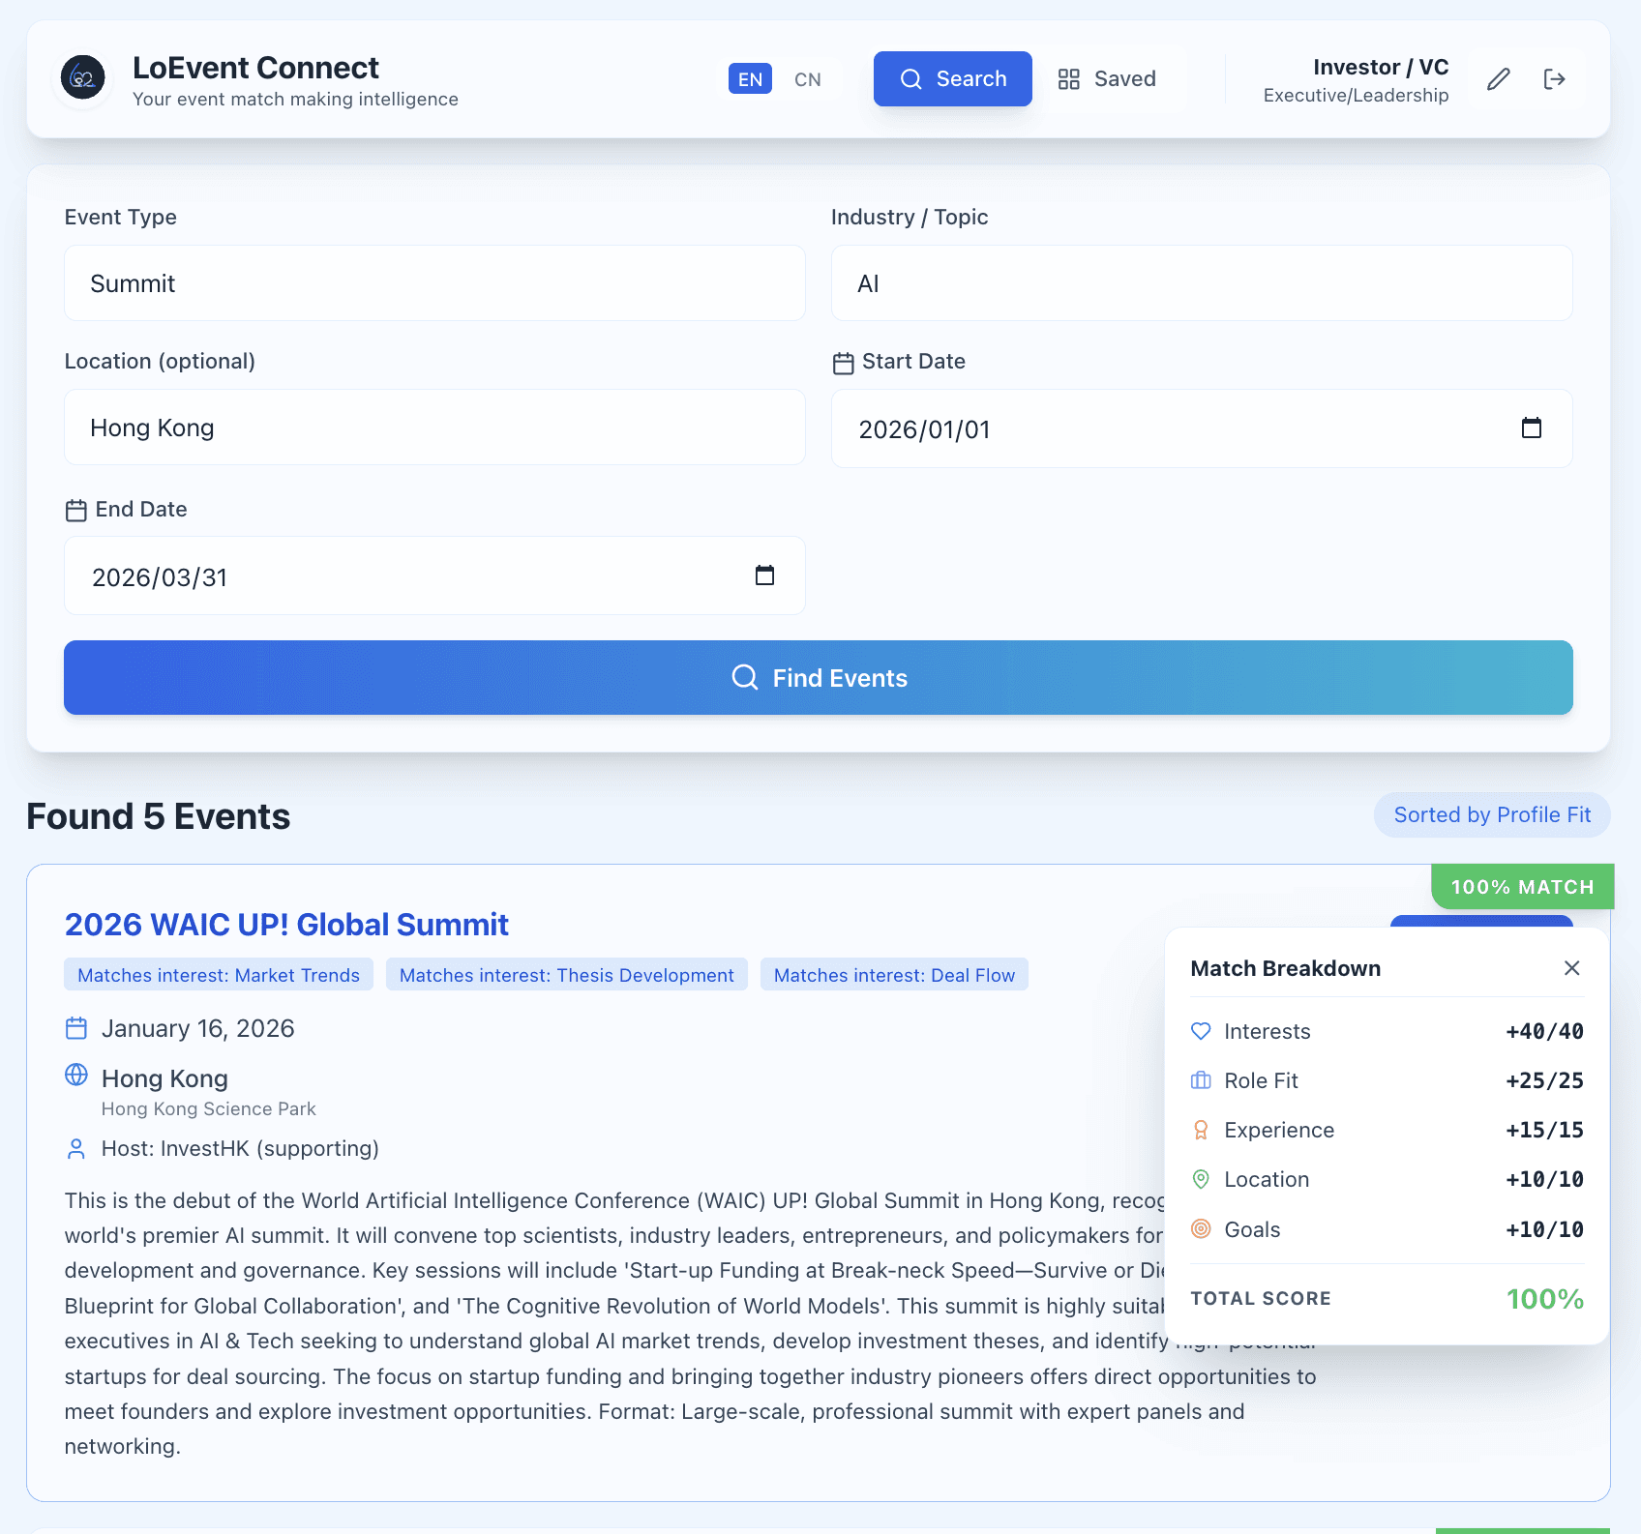
Task: Open the 2026 WAIC UP! Global Summit link
Action: [285, 925]
